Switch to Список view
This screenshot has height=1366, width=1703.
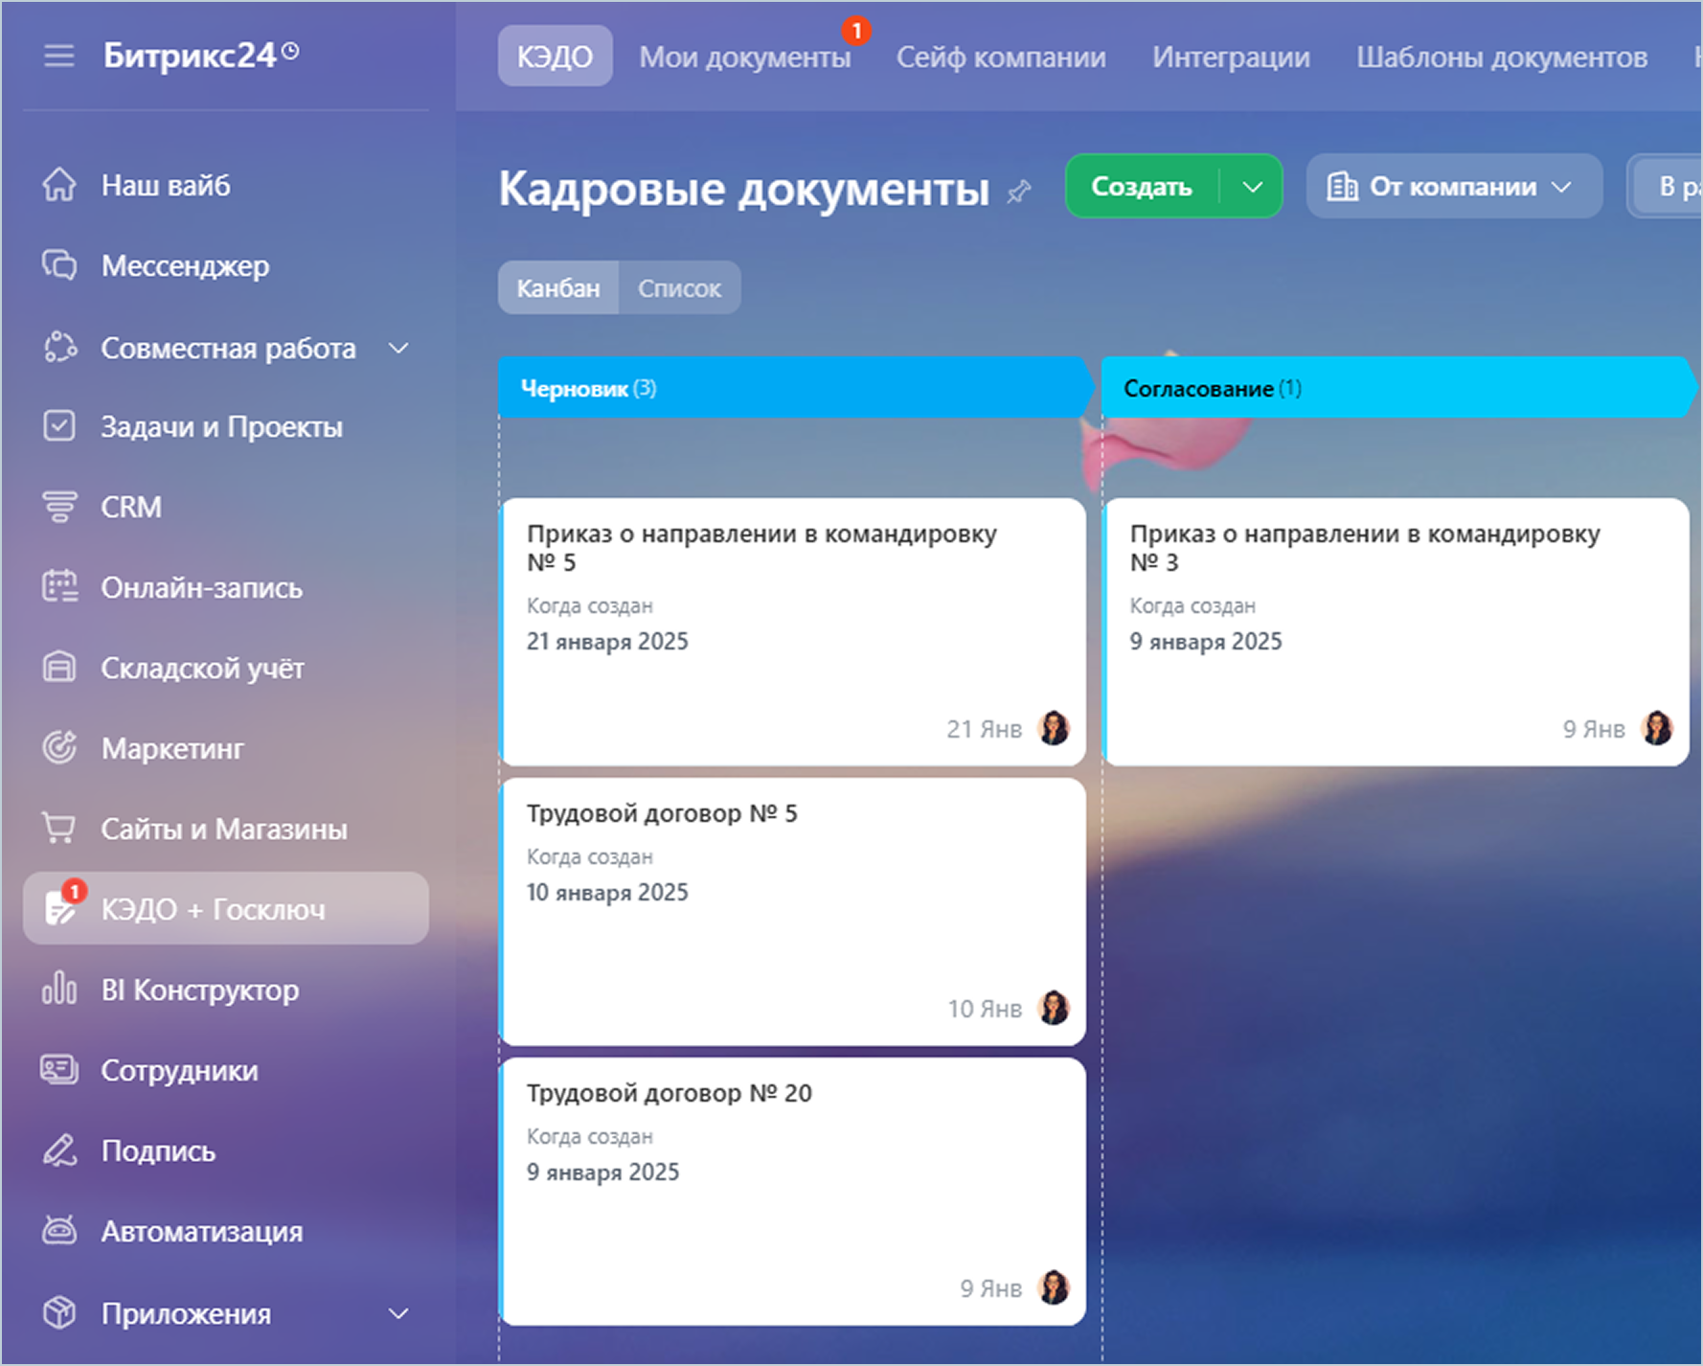(680, 288)
